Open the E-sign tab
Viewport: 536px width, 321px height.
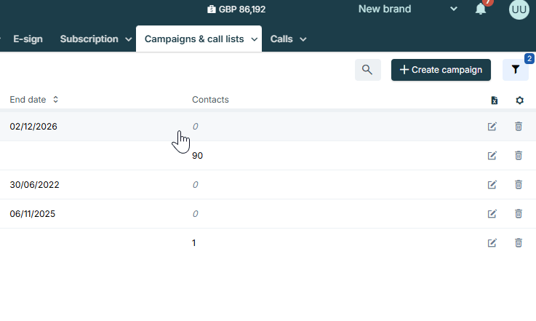click(28, 39)
